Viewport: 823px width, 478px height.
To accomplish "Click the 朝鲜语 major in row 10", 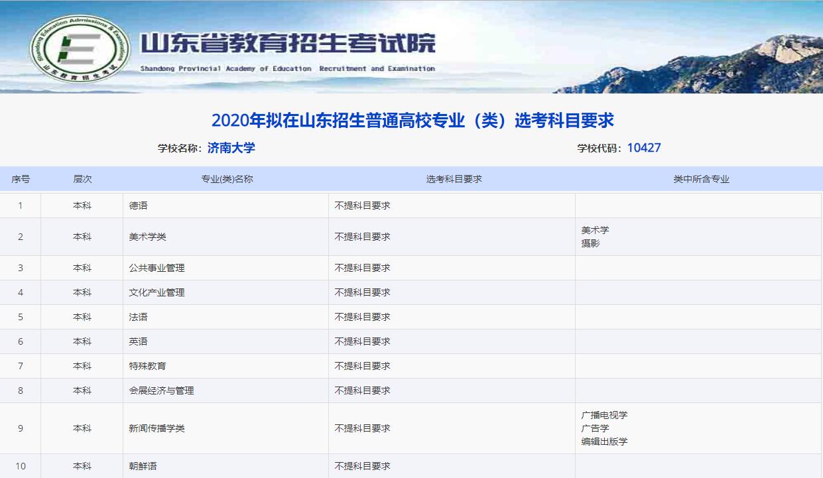I will point(143,466).
